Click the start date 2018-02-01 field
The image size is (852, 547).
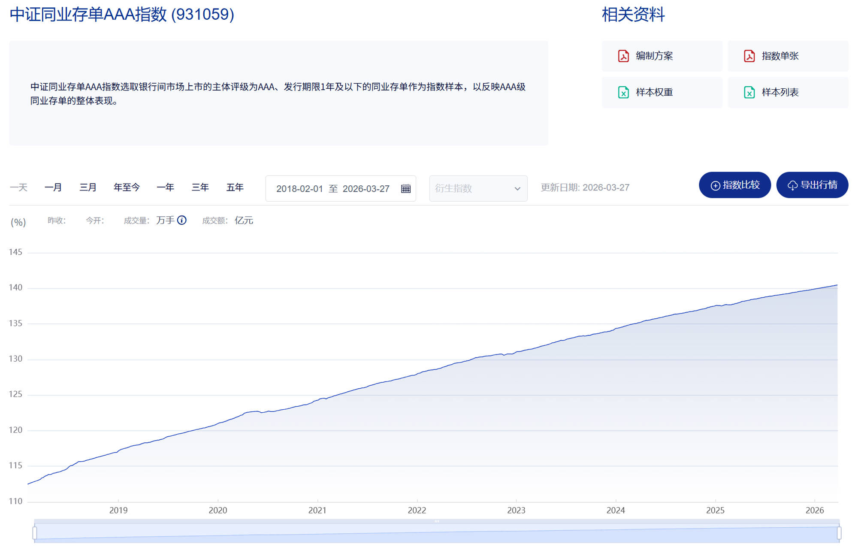tap(299, 189)
